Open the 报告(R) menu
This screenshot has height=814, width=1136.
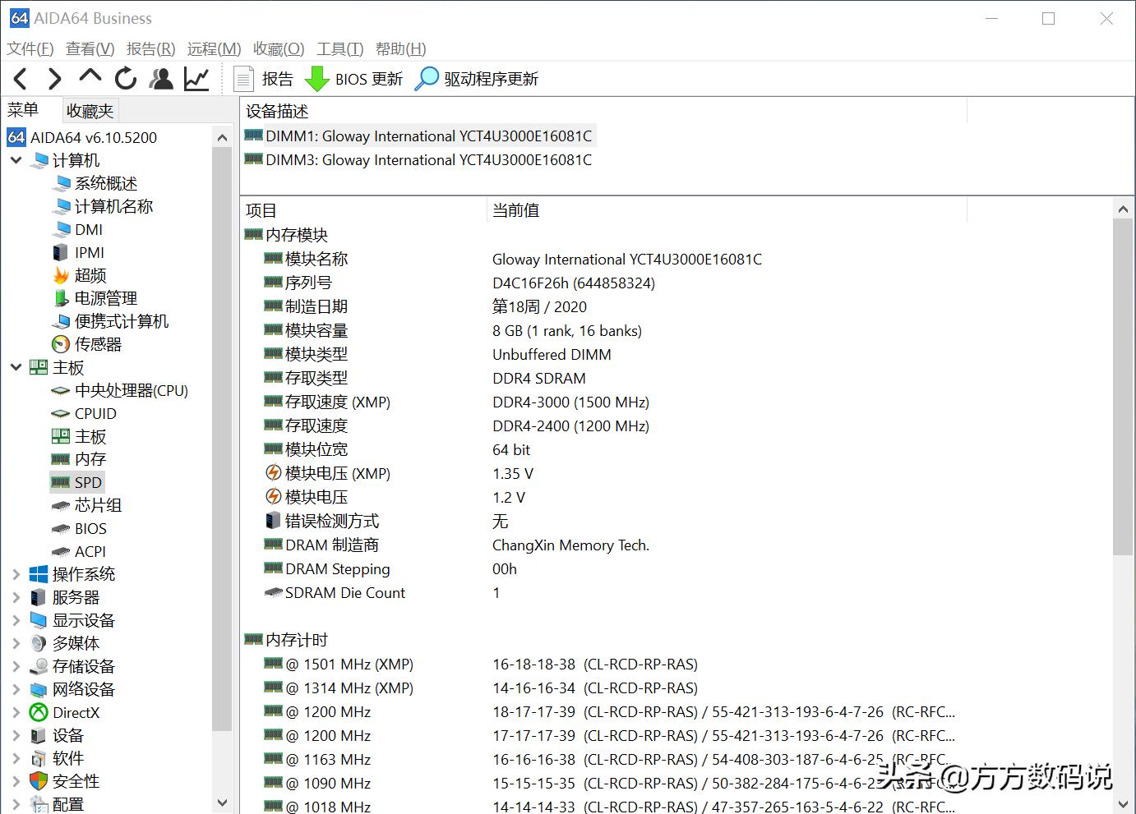tap(151, 49)
